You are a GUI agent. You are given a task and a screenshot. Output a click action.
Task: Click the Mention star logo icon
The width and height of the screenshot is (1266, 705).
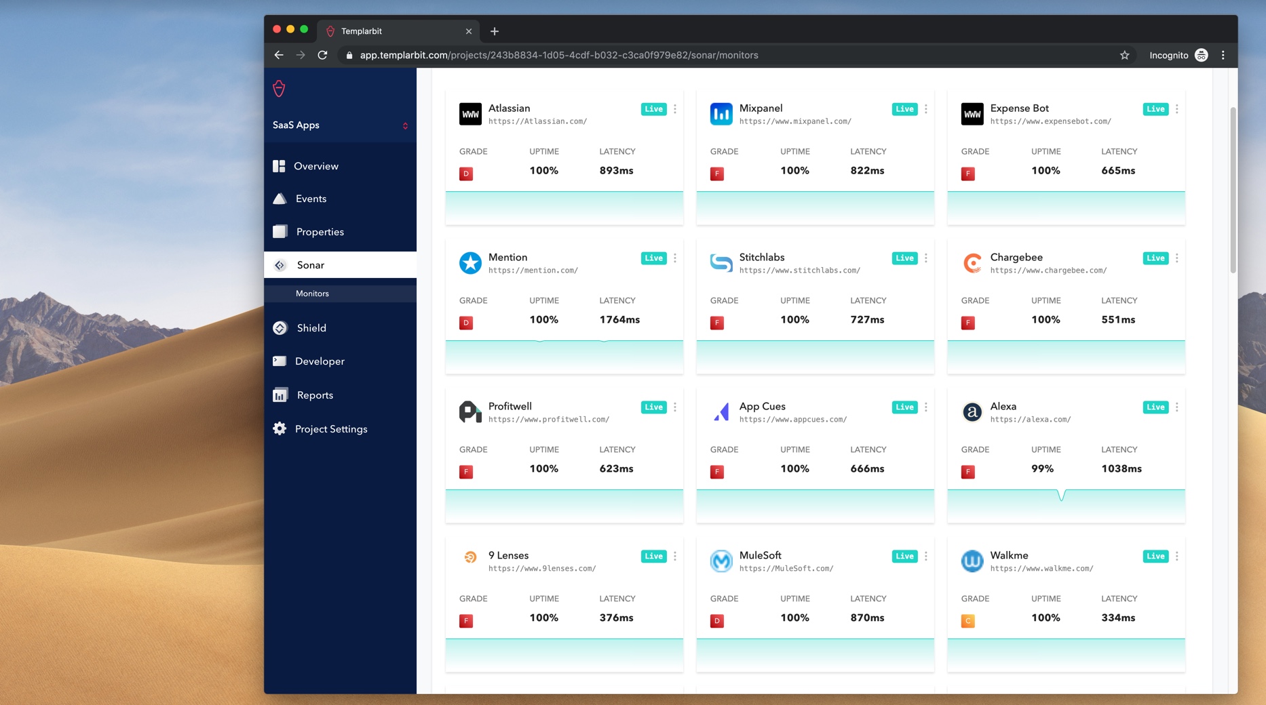click(469, 263)
